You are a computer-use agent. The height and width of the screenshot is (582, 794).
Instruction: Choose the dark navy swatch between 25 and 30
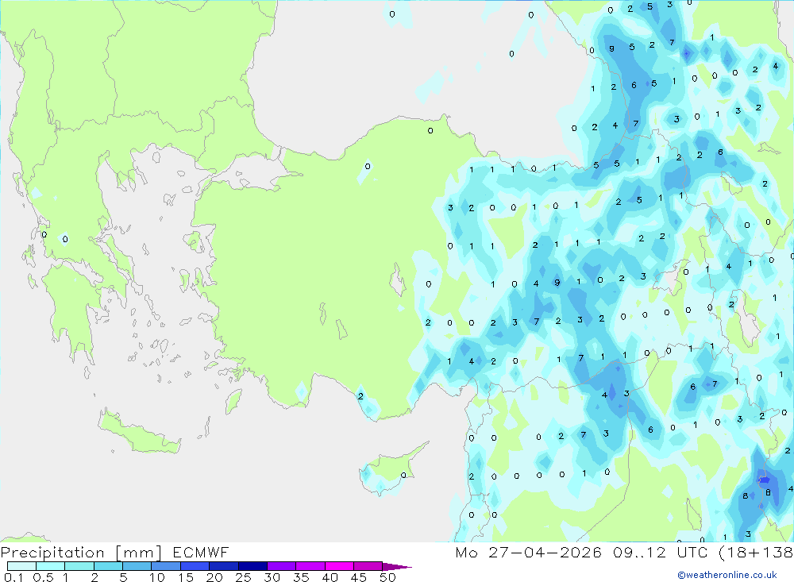tap(252, 566)
